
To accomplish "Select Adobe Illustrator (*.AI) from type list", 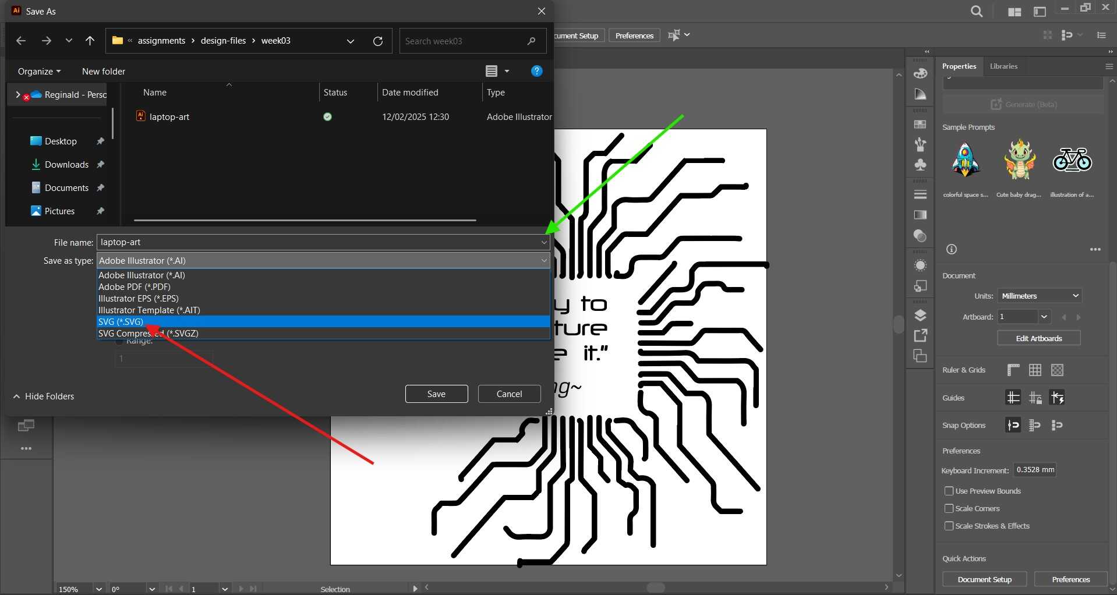I will [x=323, y=275].
